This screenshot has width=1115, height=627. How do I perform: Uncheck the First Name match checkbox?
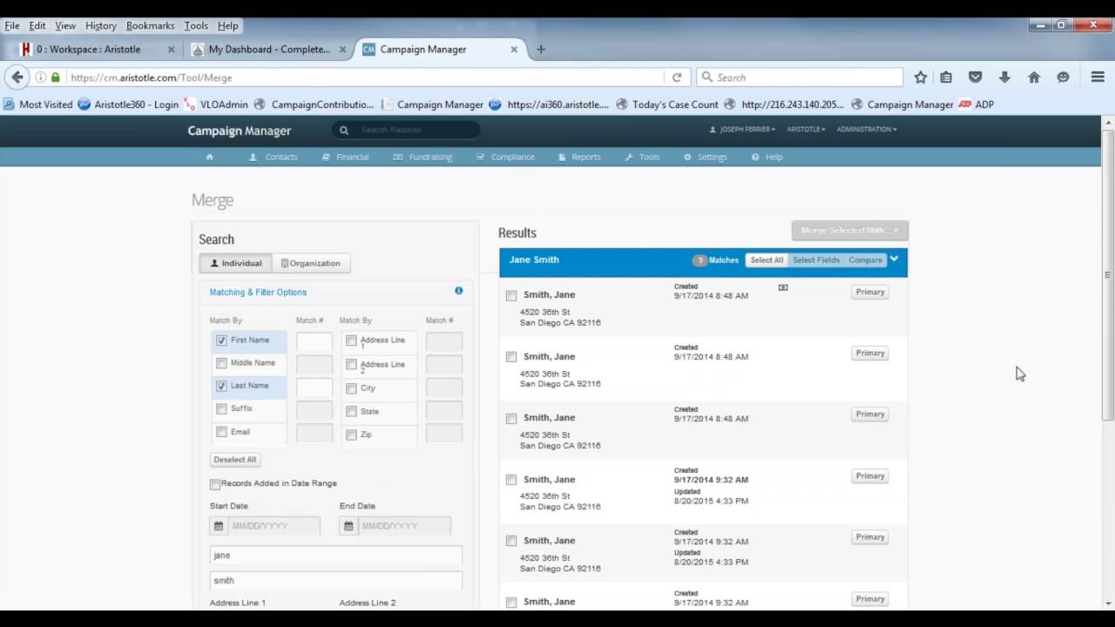(221, 340)
